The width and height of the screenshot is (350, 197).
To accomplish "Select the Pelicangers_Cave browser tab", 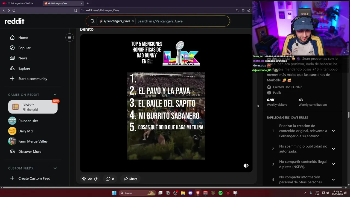I will [x=63, y=3].
